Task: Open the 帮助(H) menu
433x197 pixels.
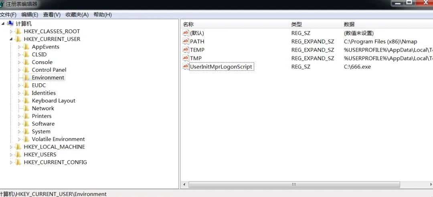Action: tap(103, 15)
